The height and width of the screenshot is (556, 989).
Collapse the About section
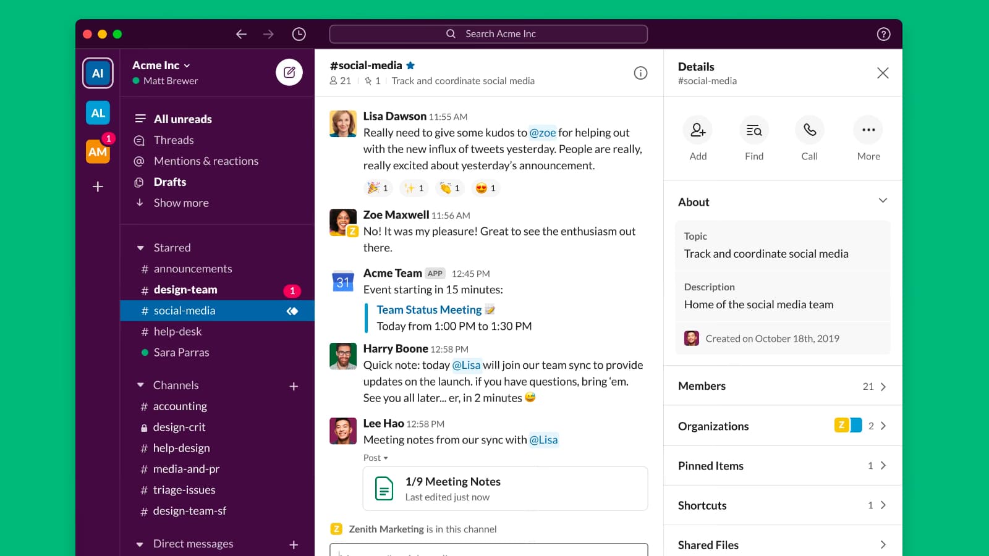882,201
